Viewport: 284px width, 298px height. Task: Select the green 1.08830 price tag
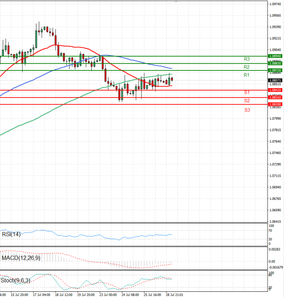pos(275,63)
